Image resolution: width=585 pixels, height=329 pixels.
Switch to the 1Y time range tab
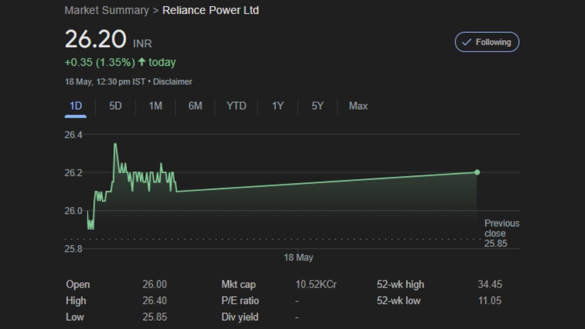pyautogui.click(x=278, y=106)
